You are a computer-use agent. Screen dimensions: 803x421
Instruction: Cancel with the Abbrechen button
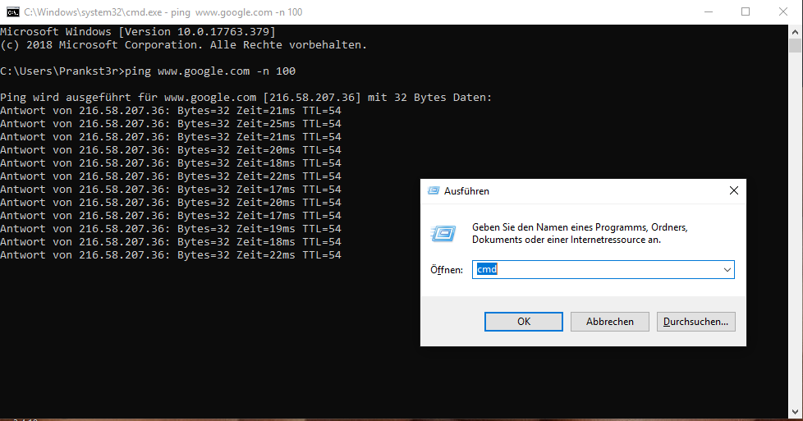click(610, 322)
